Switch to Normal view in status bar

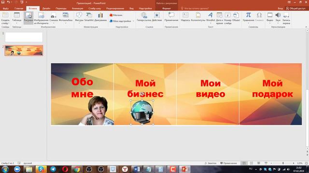coord(244,163)
